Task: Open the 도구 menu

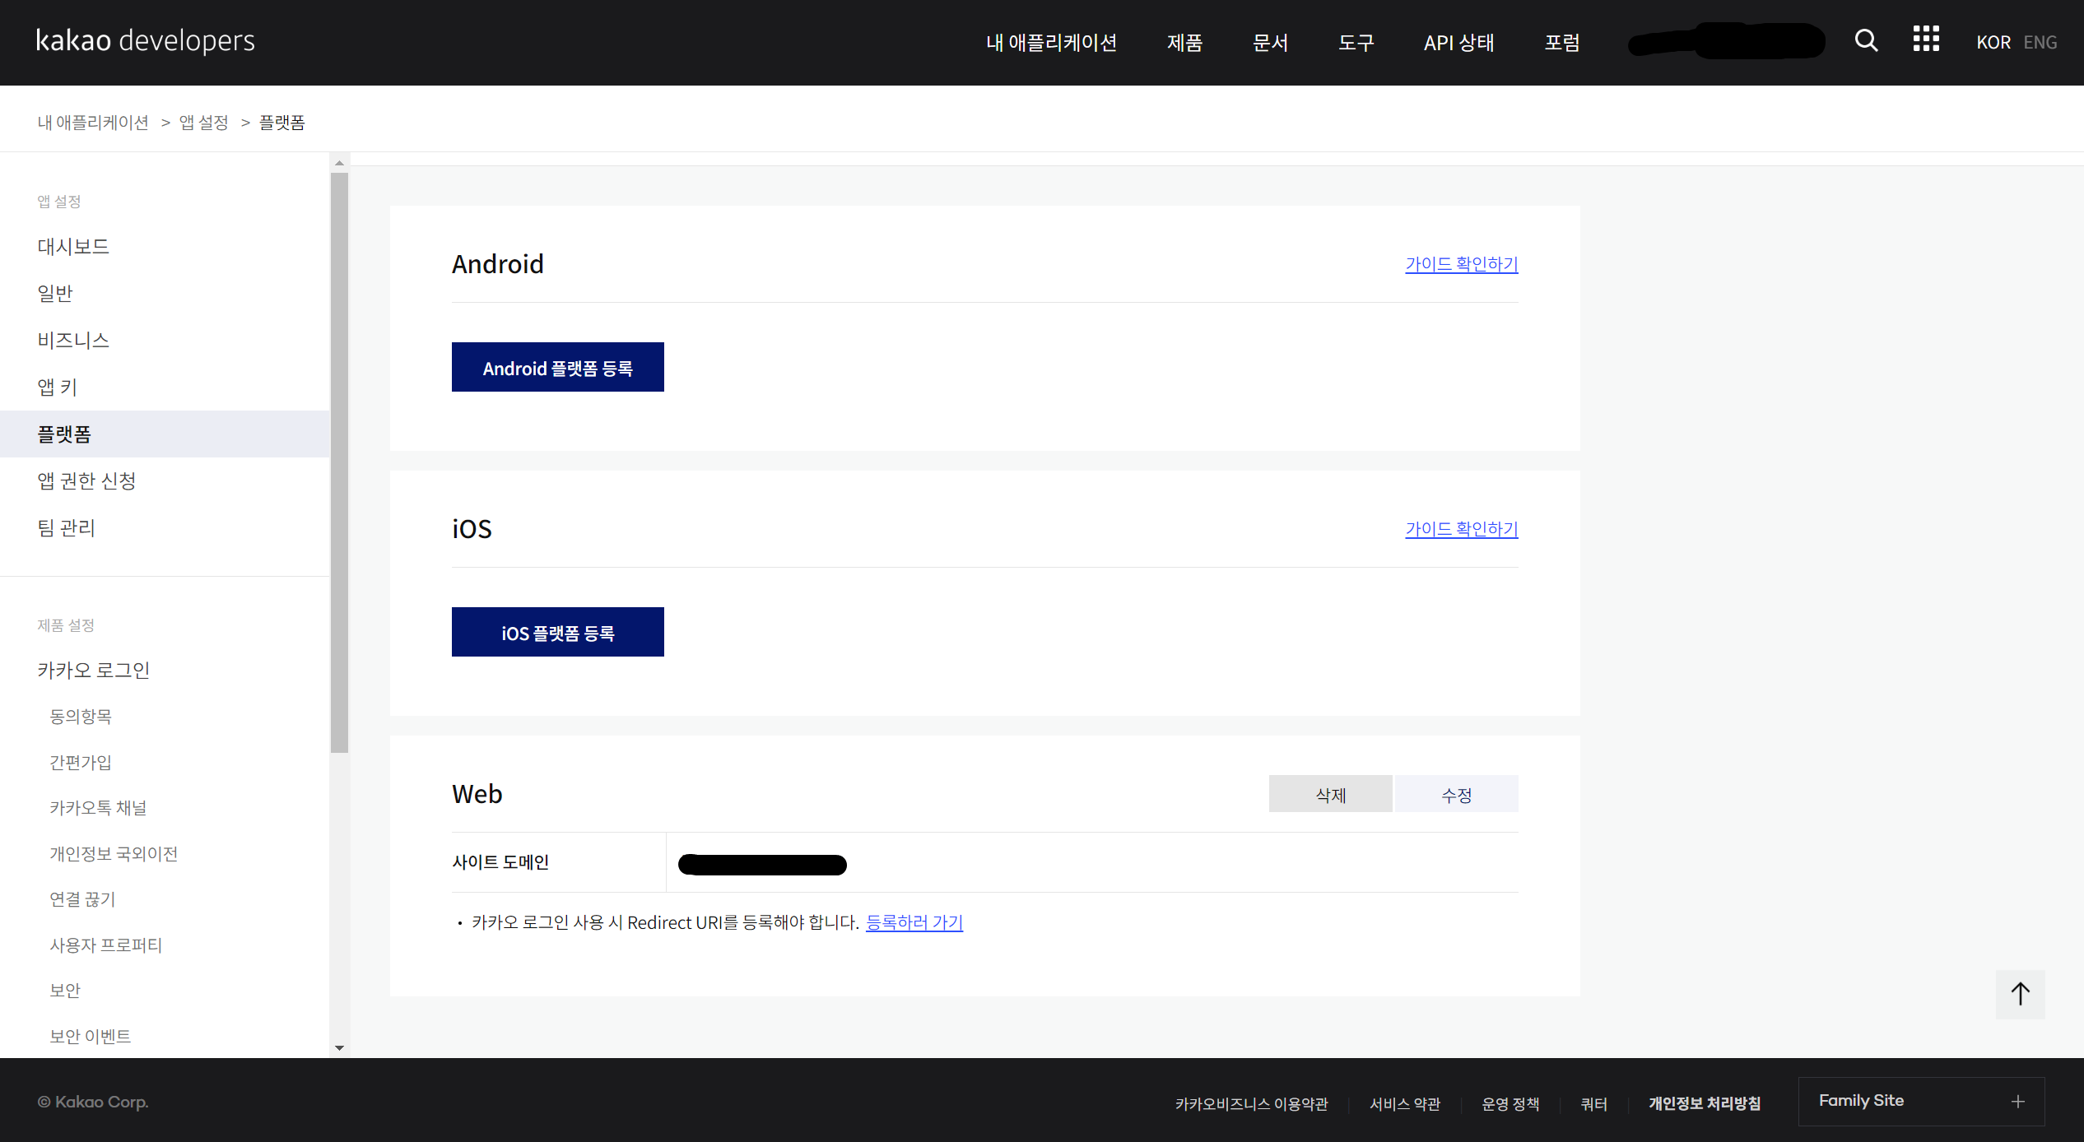Action: (x=1356, y=42)
